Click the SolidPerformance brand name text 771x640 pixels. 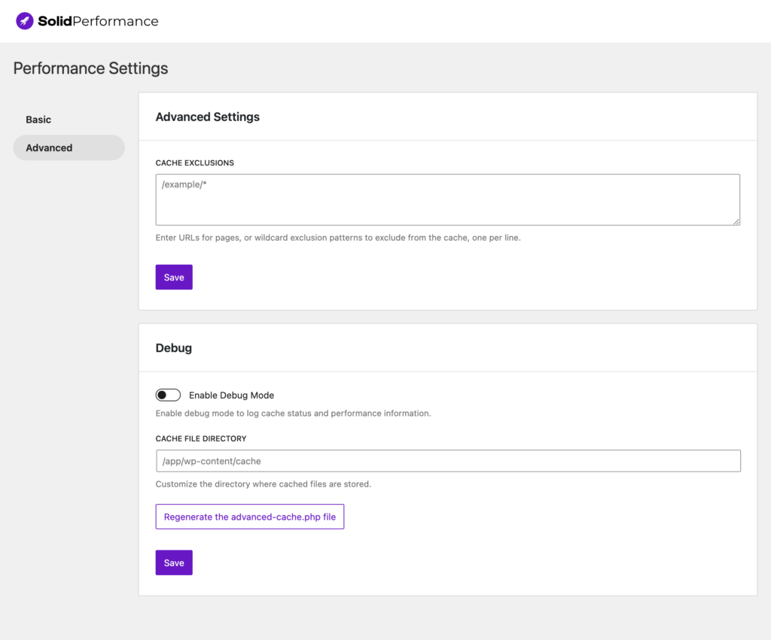[x=98, y=21]
